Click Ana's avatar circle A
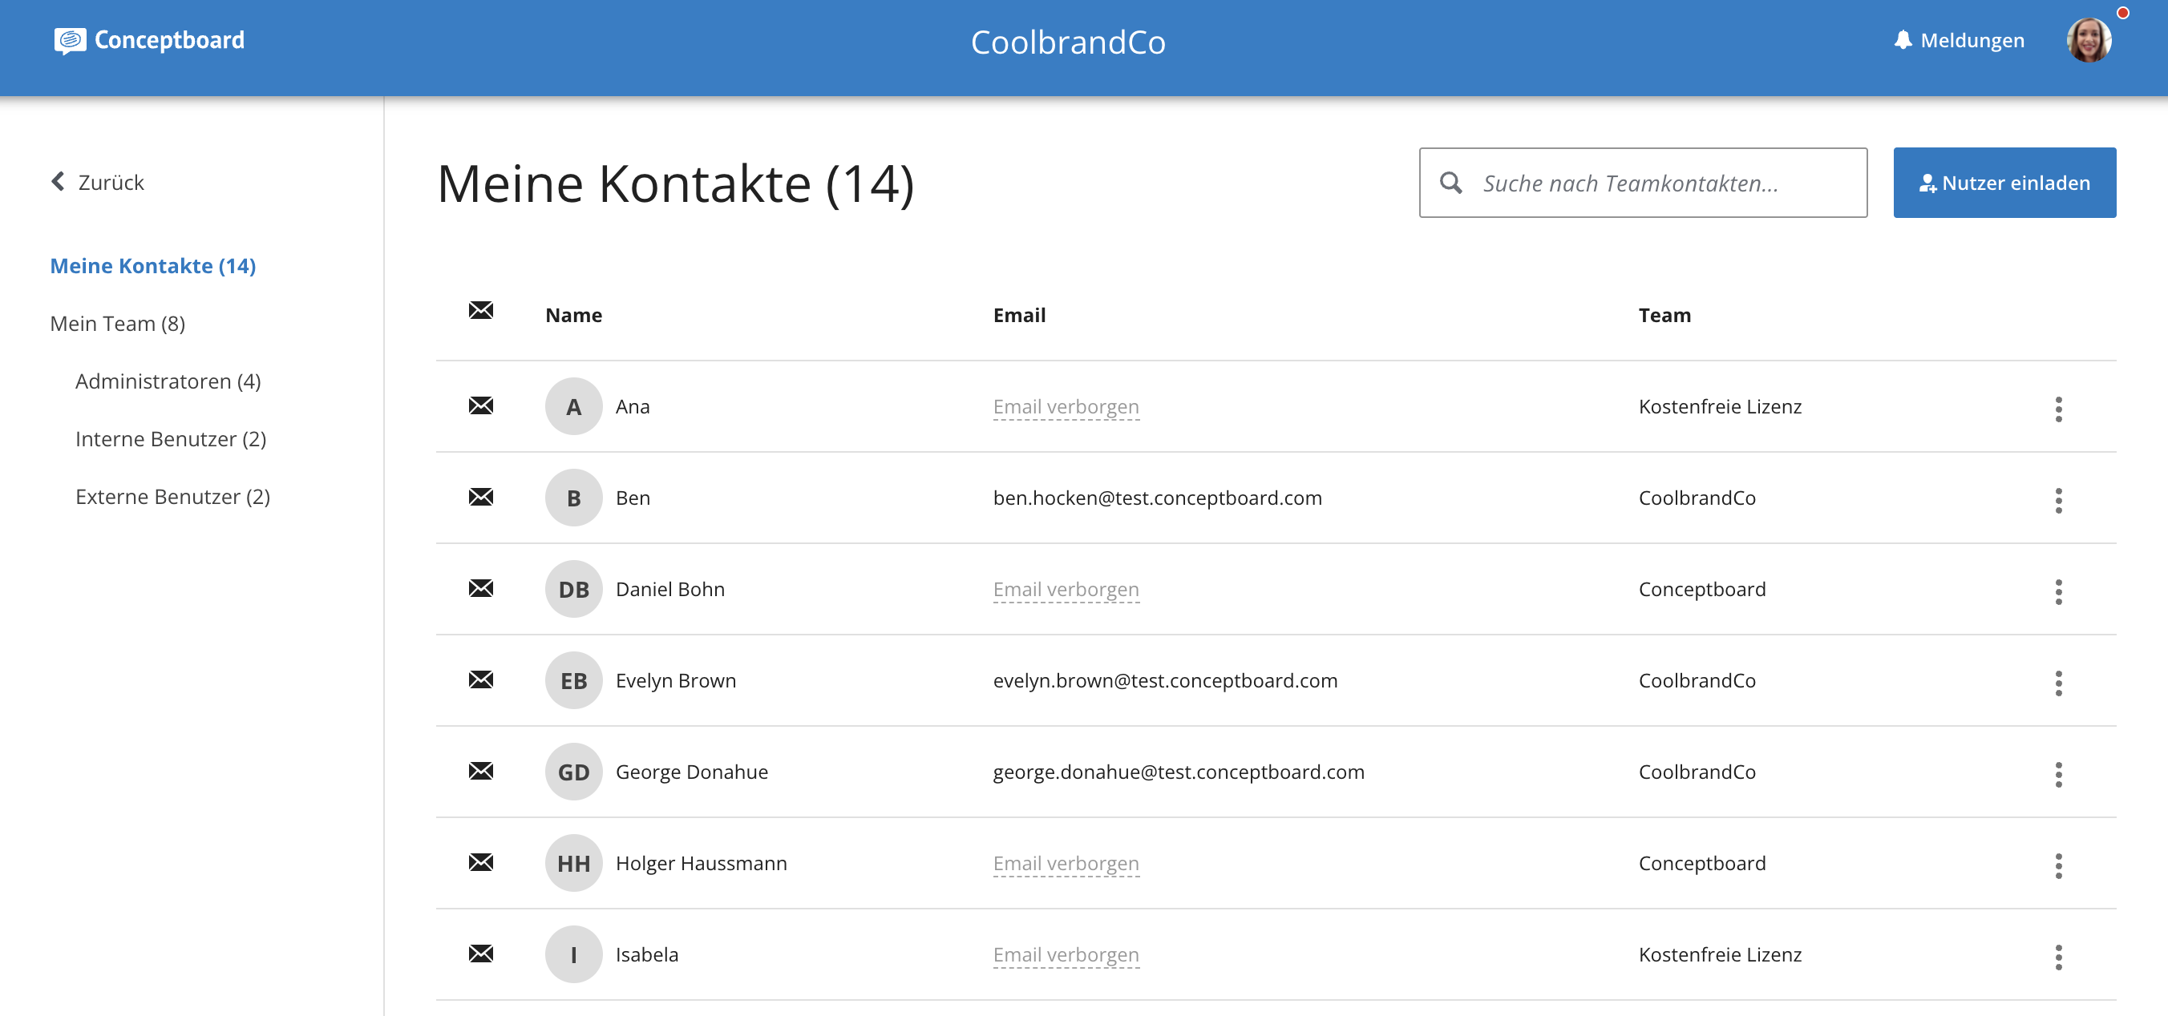 [573, 406]
